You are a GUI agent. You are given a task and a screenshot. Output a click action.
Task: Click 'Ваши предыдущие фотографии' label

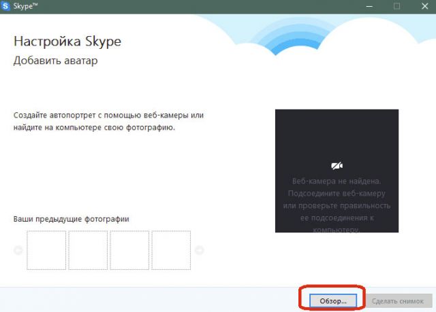click(71, 219)
